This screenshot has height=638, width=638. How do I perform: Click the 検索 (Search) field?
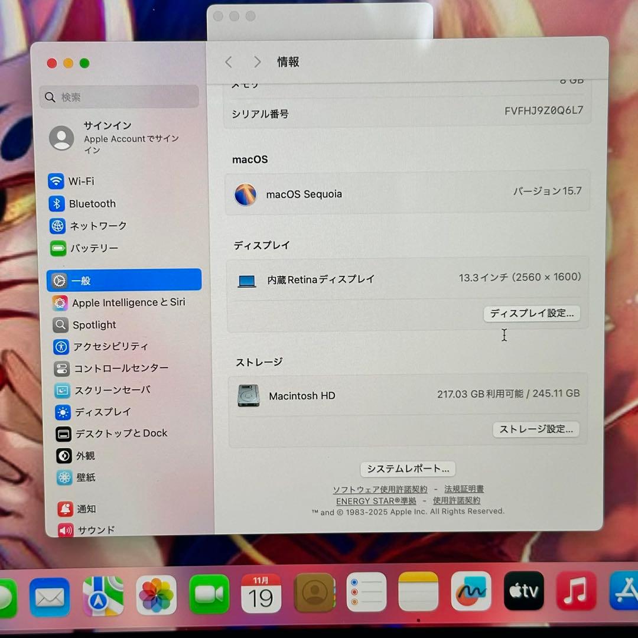[118, 96]
